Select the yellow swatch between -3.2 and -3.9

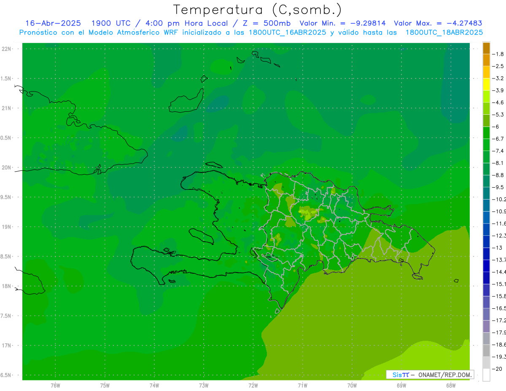486,84
